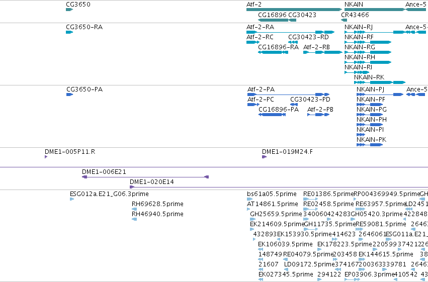Open the CG3650-RA transcript
The height and width of the screenshot is (282, 428).
pos(69,32)
